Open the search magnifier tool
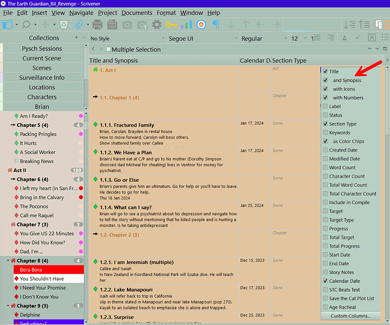 coord(26,24)
